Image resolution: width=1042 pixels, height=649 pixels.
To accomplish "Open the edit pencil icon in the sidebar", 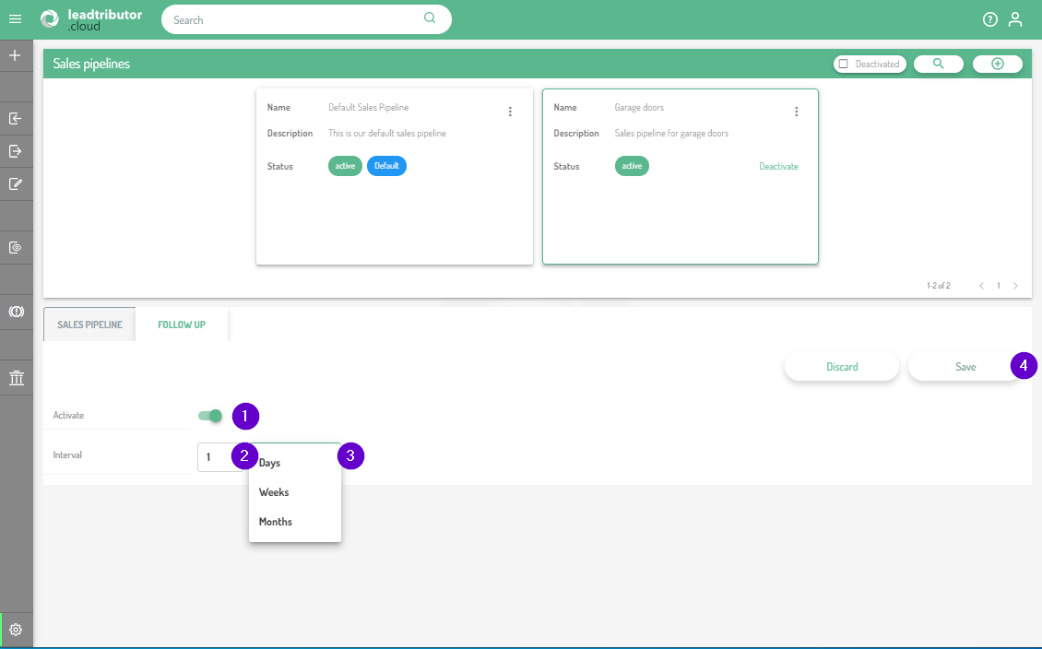I will click(15, 183).
